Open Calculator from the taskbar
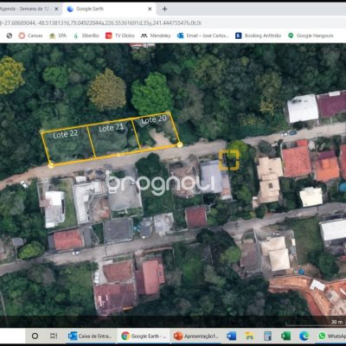The width and height of the screenshot is (346, 346). point(267,336)
